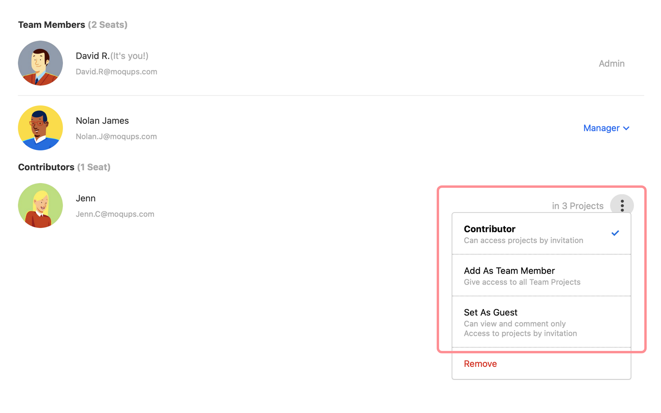Click the Contributors section heading

pyautogui.click(x=46, y=167)
